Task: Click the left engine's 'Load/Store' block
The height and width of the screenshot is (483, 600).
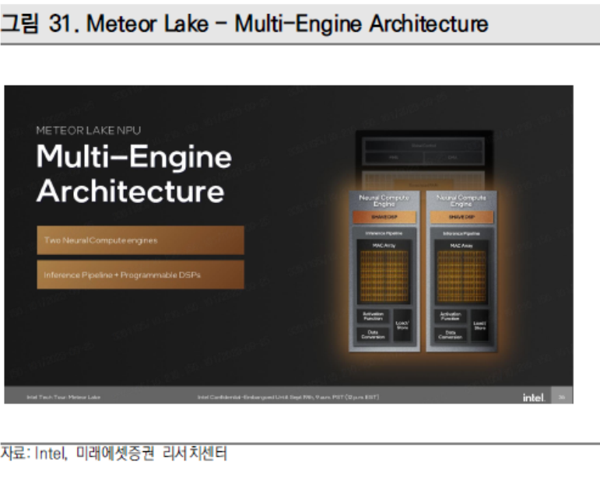Action: click(402, 325)
